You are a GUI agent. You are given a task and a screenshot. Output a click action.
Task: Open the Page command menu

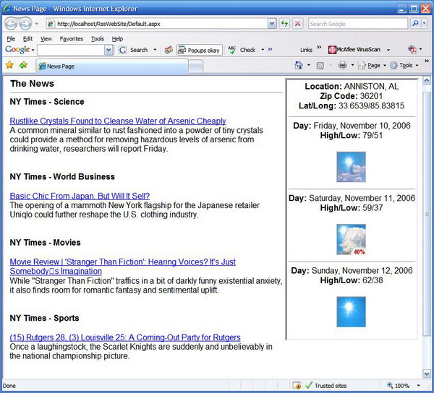click(372, 66)
